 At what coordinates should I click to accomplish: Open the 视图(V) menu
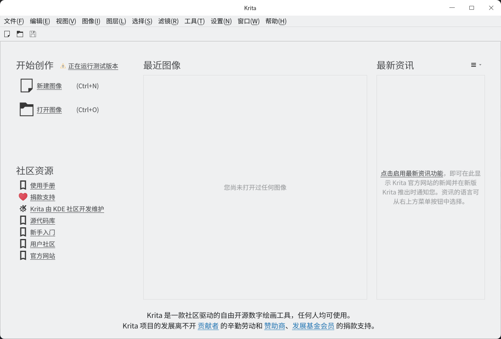66,21
